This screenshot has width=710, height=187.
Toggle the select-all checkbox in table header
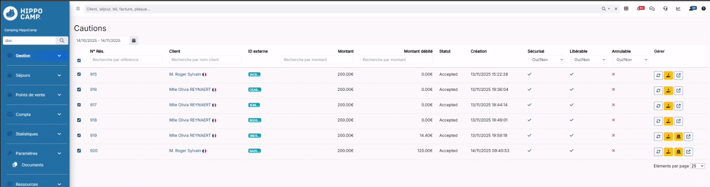point(79,60)
